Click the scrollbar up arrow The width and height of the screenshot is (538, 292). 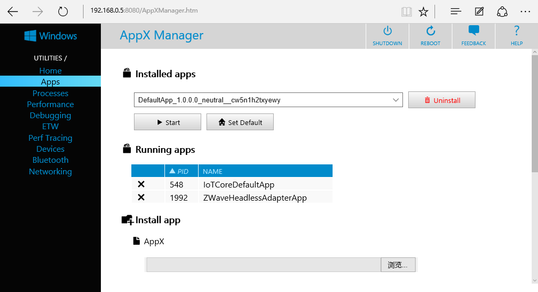point(534,52)
